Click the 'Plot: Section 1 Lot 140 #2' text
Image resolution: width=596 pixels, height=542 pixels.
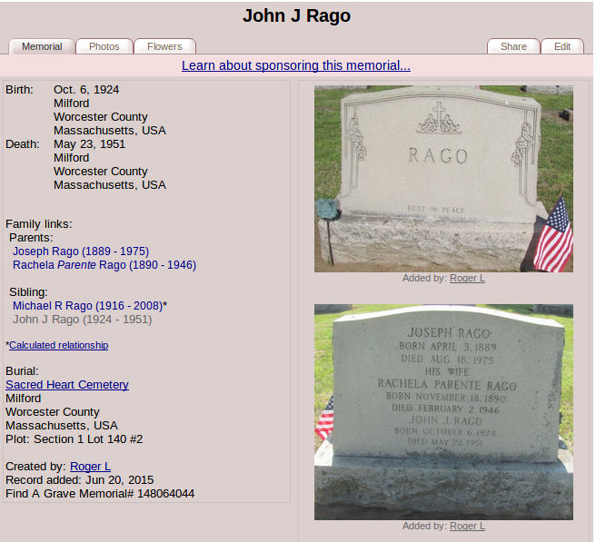pos(74,439)
